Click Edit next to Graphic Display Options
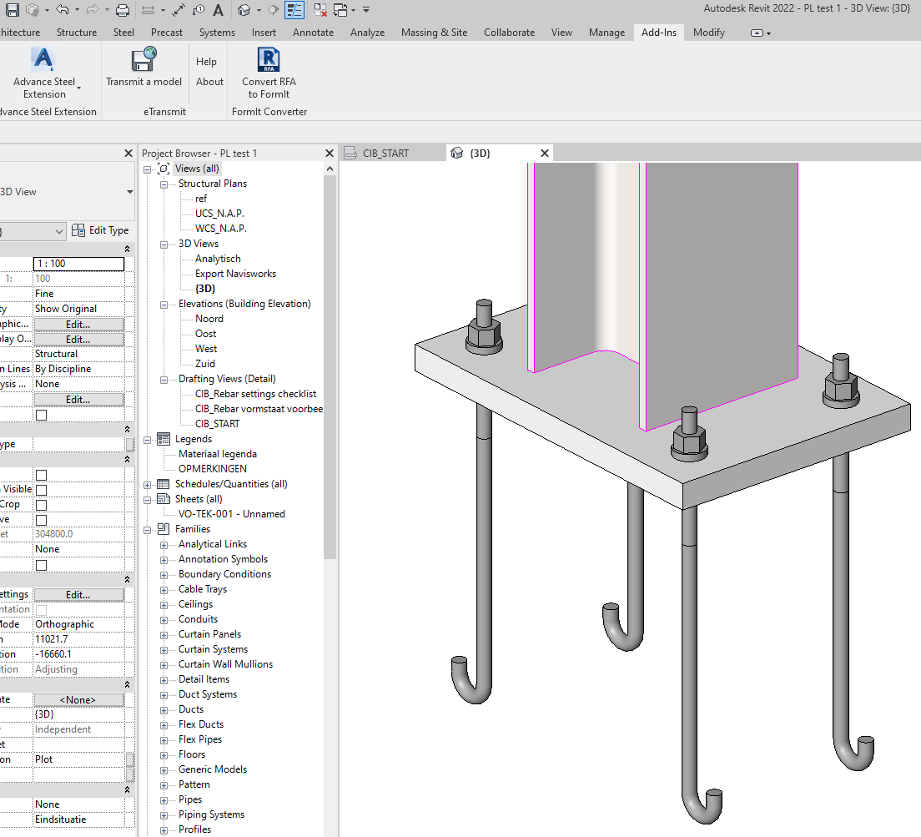Image resolution: width=921 pixels, height=837 pixels. (x=78, y=338)
